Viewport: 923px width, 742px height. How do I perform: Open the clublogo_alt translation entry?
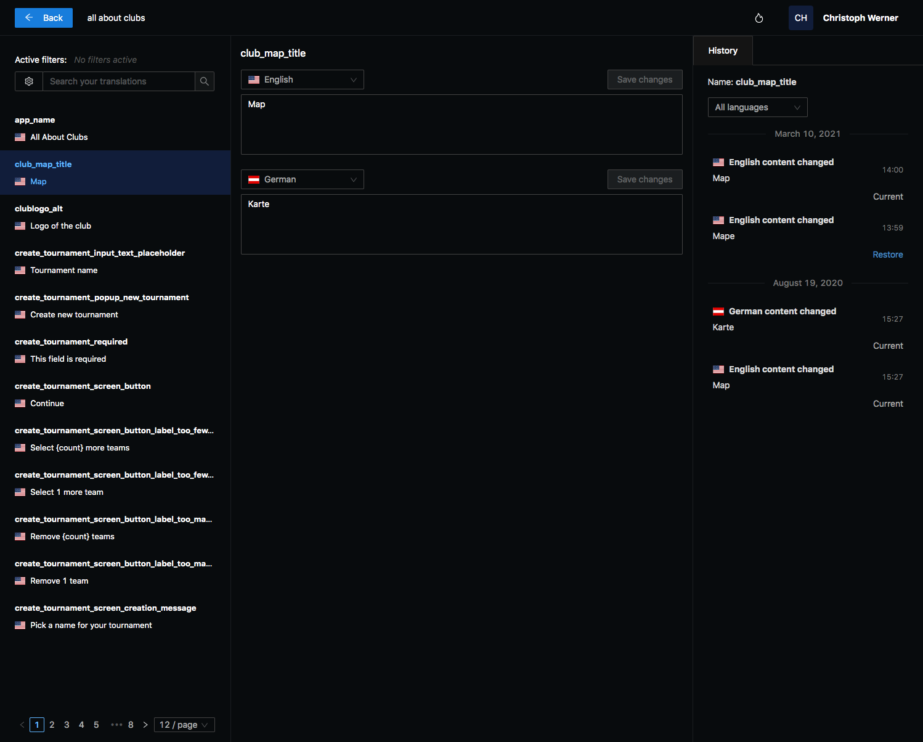pos(115,217)
